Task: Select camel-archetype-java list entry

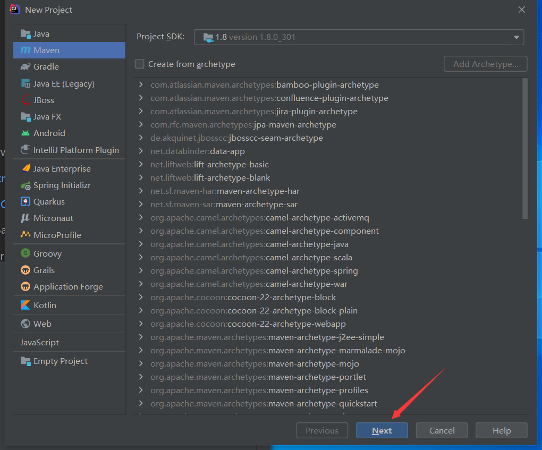Action: (x=249, y=244)
